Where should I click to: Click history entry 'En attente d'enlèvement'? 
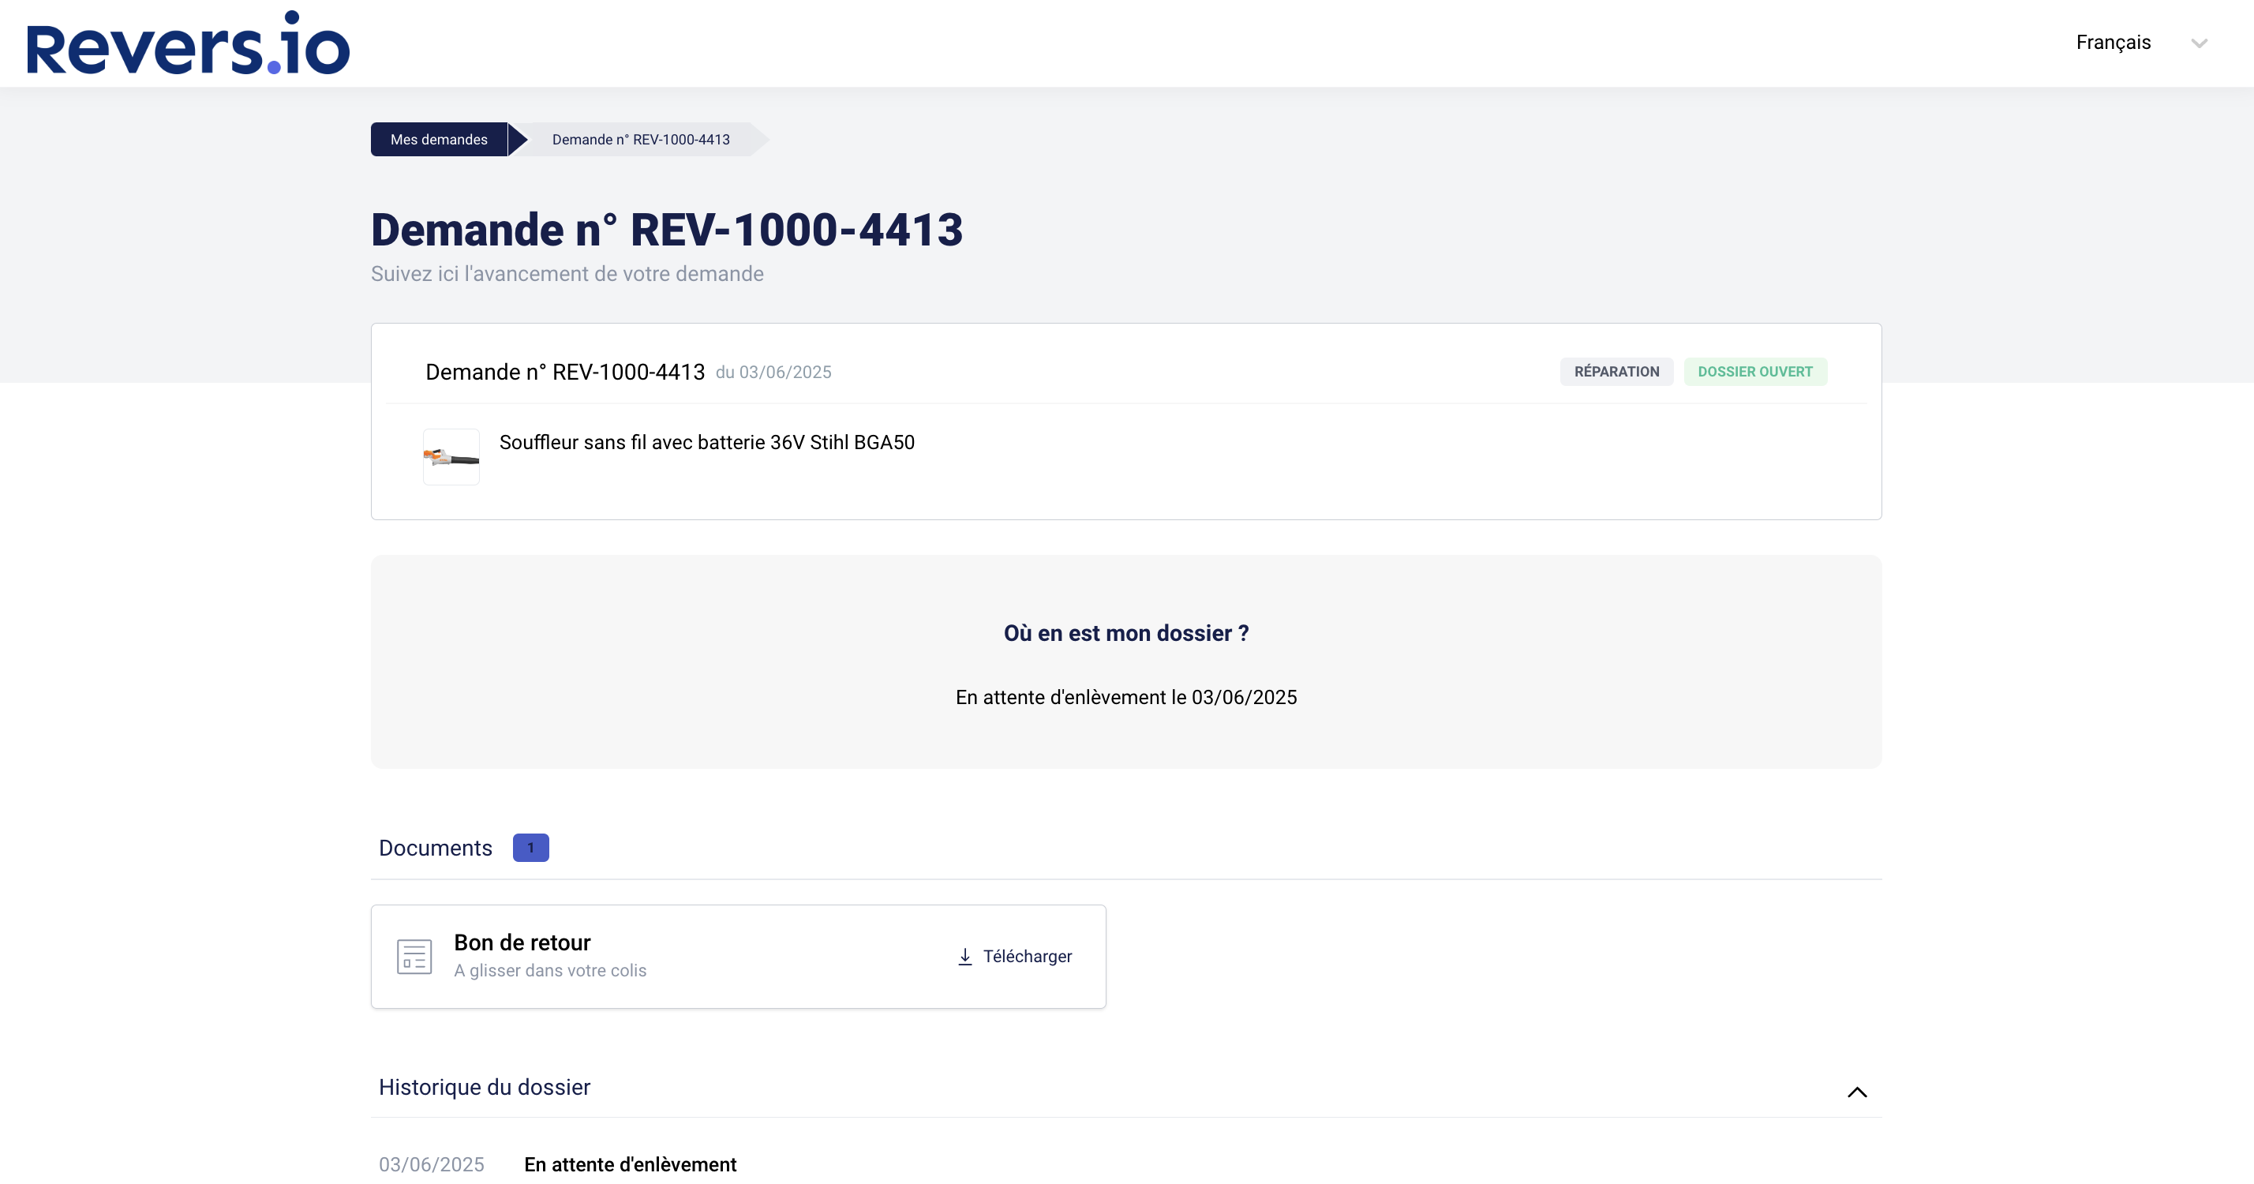(630, 1164)
